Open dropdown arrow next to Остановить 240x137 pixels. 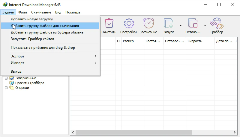coord(205,25)
